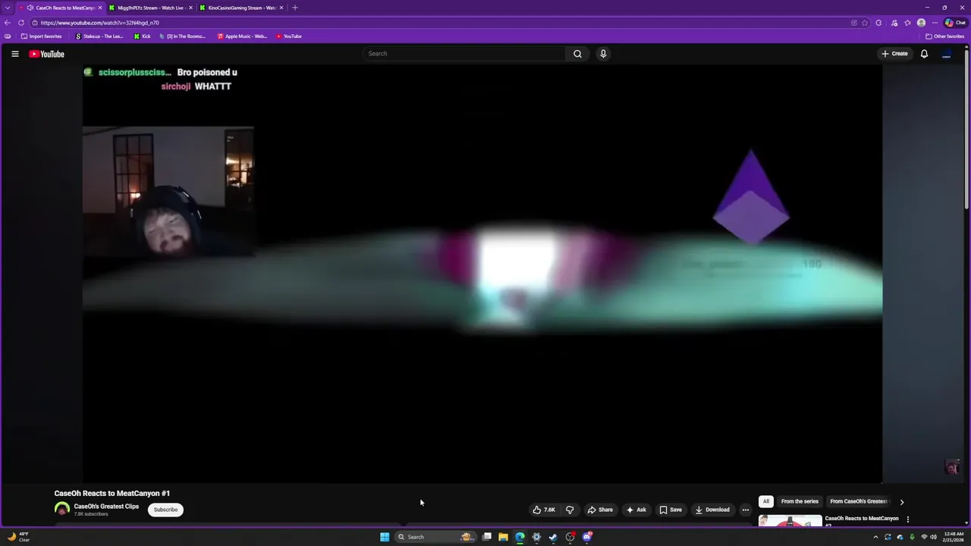Open YouTube account avatar menu
971x546 pixels.
tap(946, 54)
